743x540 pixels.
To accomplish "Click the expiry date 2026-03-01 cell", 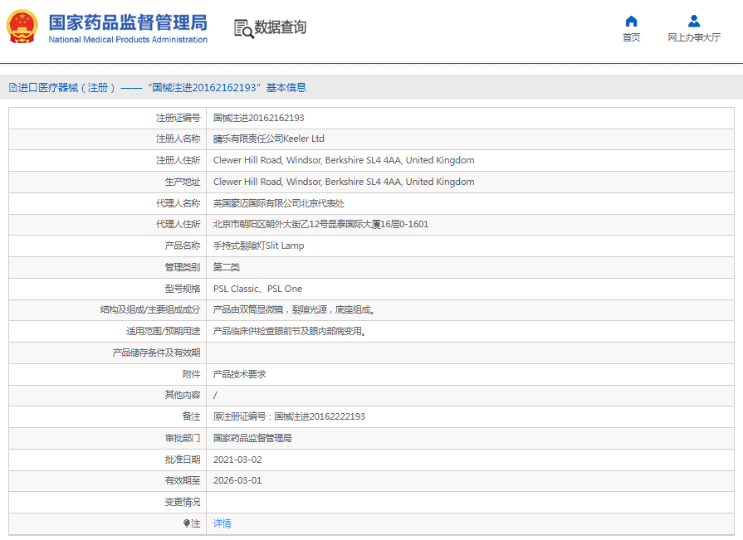I will click(x=237, y=480).
